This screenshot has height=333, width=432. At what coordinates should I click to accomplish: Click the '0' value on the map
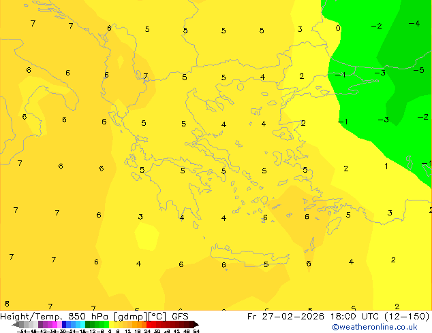338,28
